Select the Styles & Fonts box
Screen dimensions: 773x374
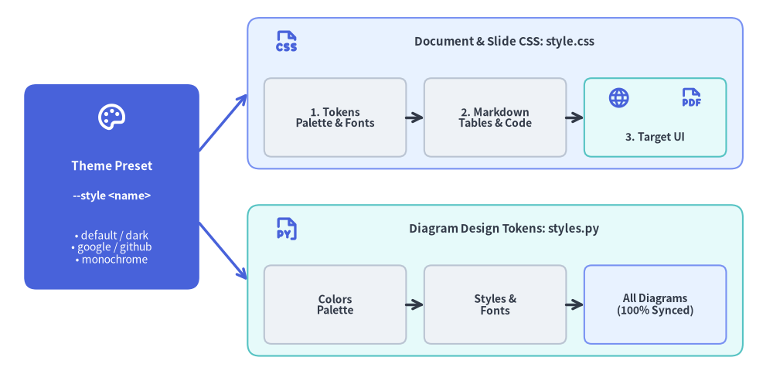coord(495,304)
